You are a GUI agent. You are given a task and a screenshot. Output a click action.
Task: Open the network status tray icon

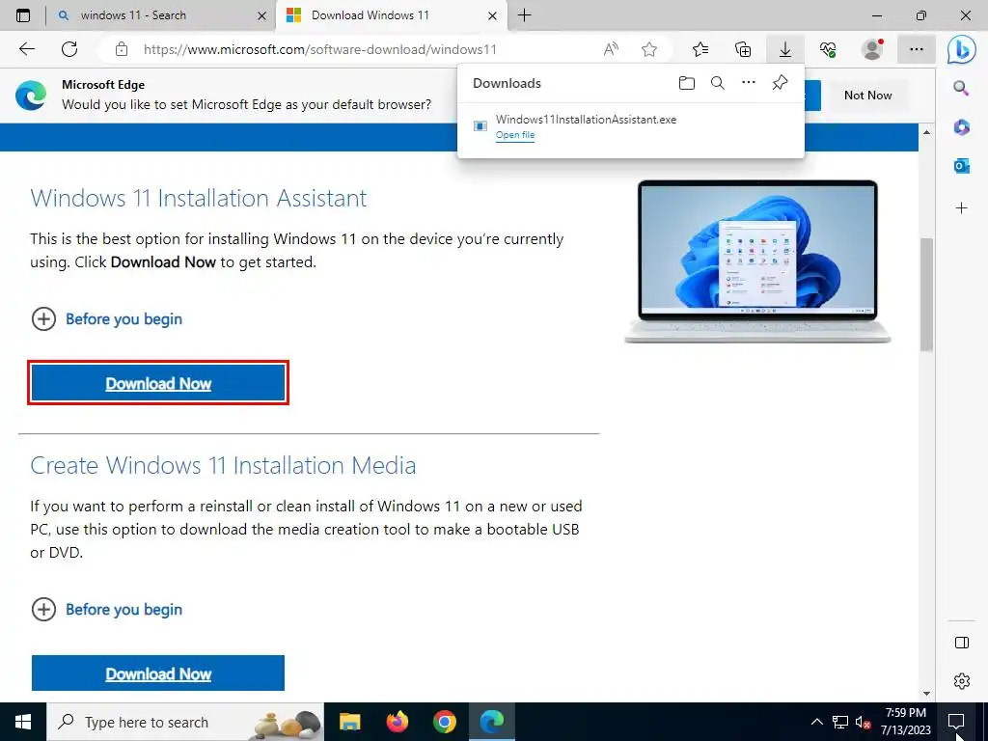840,722
